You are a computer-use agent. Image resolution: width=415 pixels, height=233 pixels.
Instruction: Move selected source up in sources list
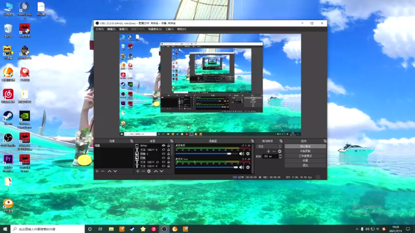156,171
